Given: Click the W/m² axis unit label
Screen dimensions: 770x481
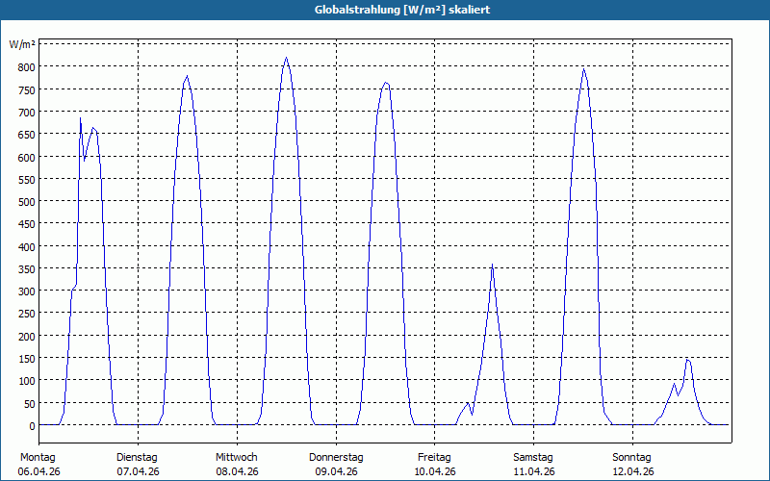Looking at the screenshot, I should pos(22,44).
